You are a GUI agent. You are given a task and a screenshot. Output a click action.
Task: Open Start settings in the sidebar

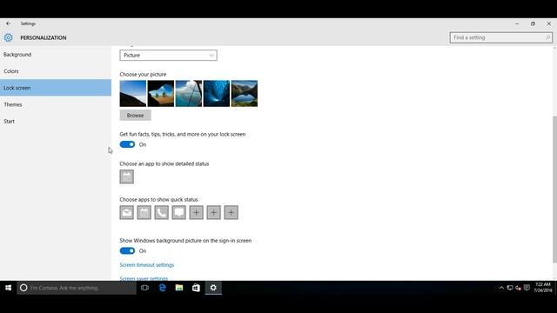tap(56, 121)
